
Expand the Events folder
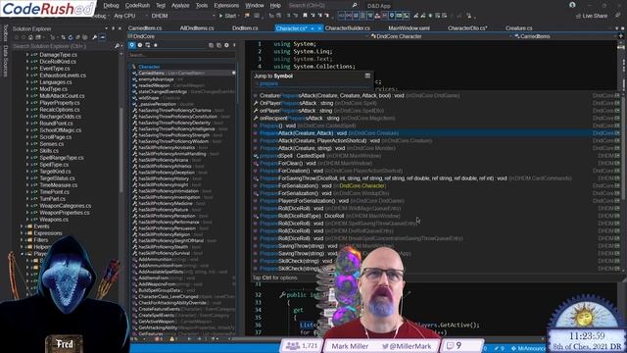click(22, 227)
